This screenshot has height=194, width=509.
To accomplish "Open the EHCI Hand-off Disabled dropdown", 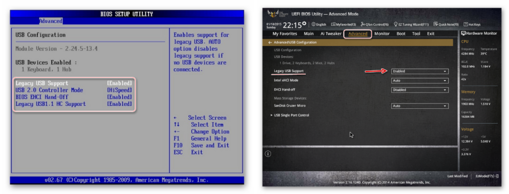I will [420, 90].
